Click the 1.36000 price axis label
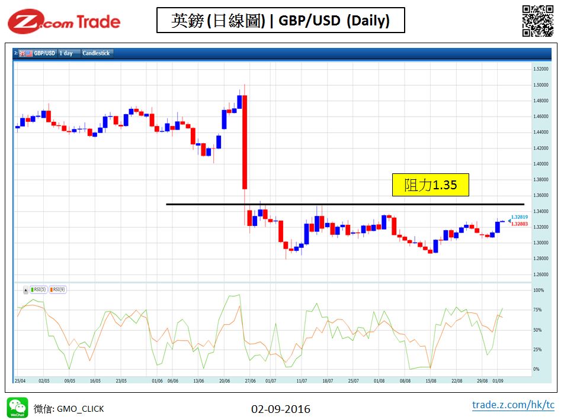This screenshot has width=564, height=420. pyautogui.click(x=541, y=195)
